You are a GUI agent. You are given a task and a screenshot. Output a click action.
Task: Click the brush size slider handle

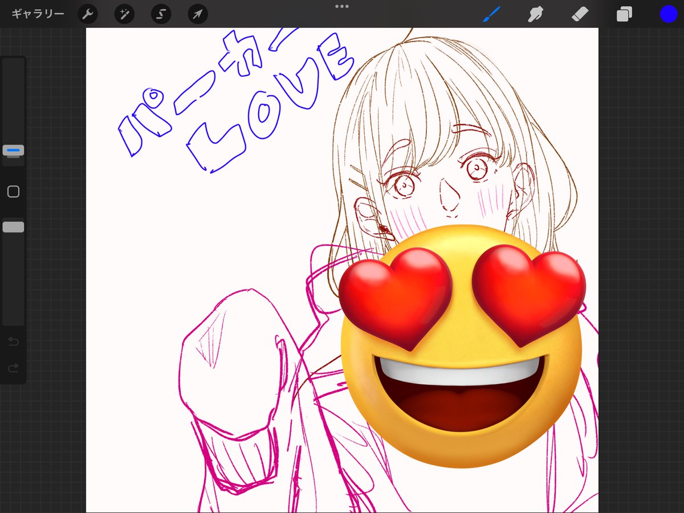(13, 150)
